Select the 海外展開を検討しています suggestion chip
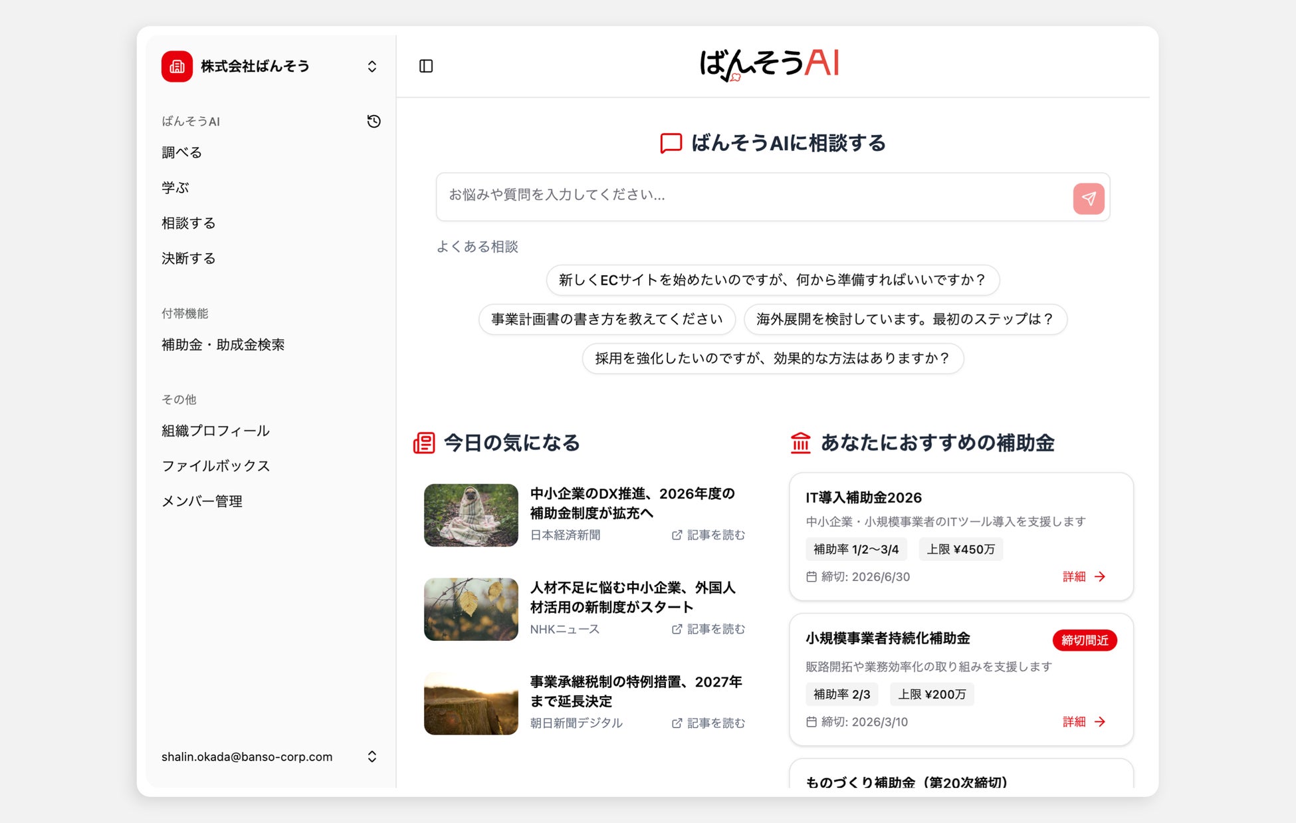The image size is (1296, 823). [x=905, y=319]
